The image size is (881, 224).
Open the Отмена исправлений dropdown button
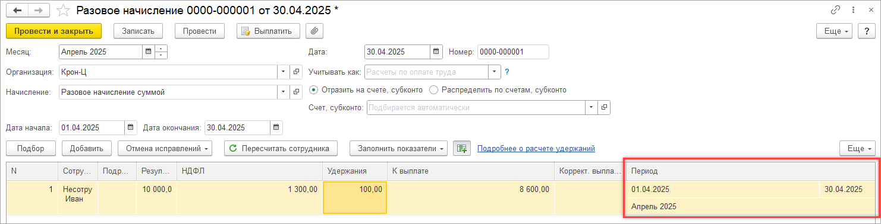pyautogui.click(x=165, y=148)
